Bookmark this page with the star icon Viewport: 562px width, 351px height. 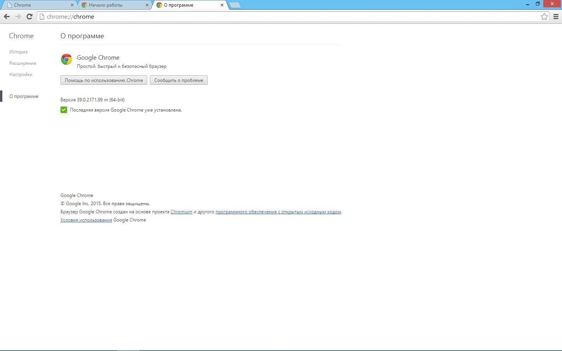click(544, 16)
